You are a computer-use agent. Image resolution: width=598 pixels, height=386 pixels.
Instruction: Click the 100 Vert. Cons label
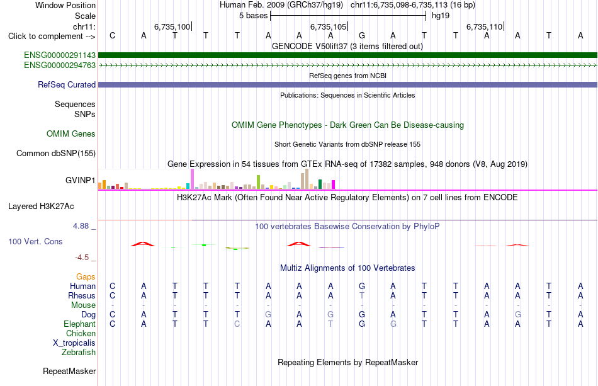pos(35,241)
